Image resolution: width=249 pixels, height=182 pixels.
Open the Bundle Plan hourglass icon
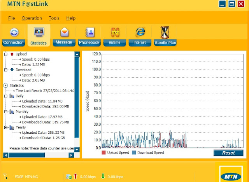tap(165, 33)
